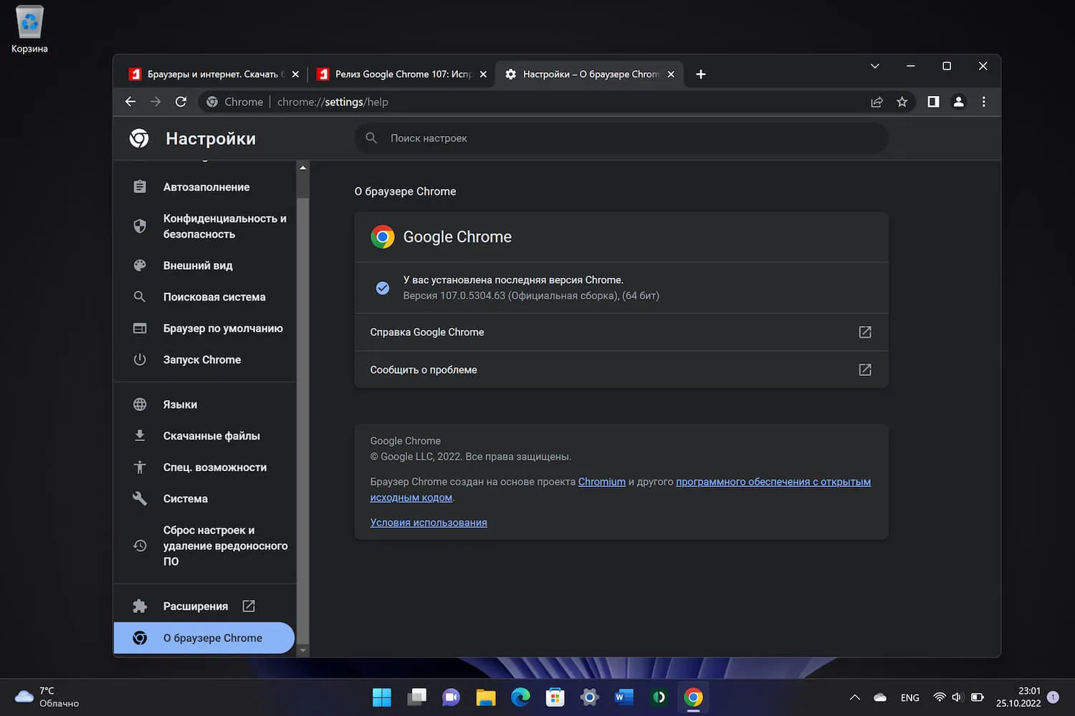
Task: Open 'Автозаполнение' settings section
Action: 205,187
